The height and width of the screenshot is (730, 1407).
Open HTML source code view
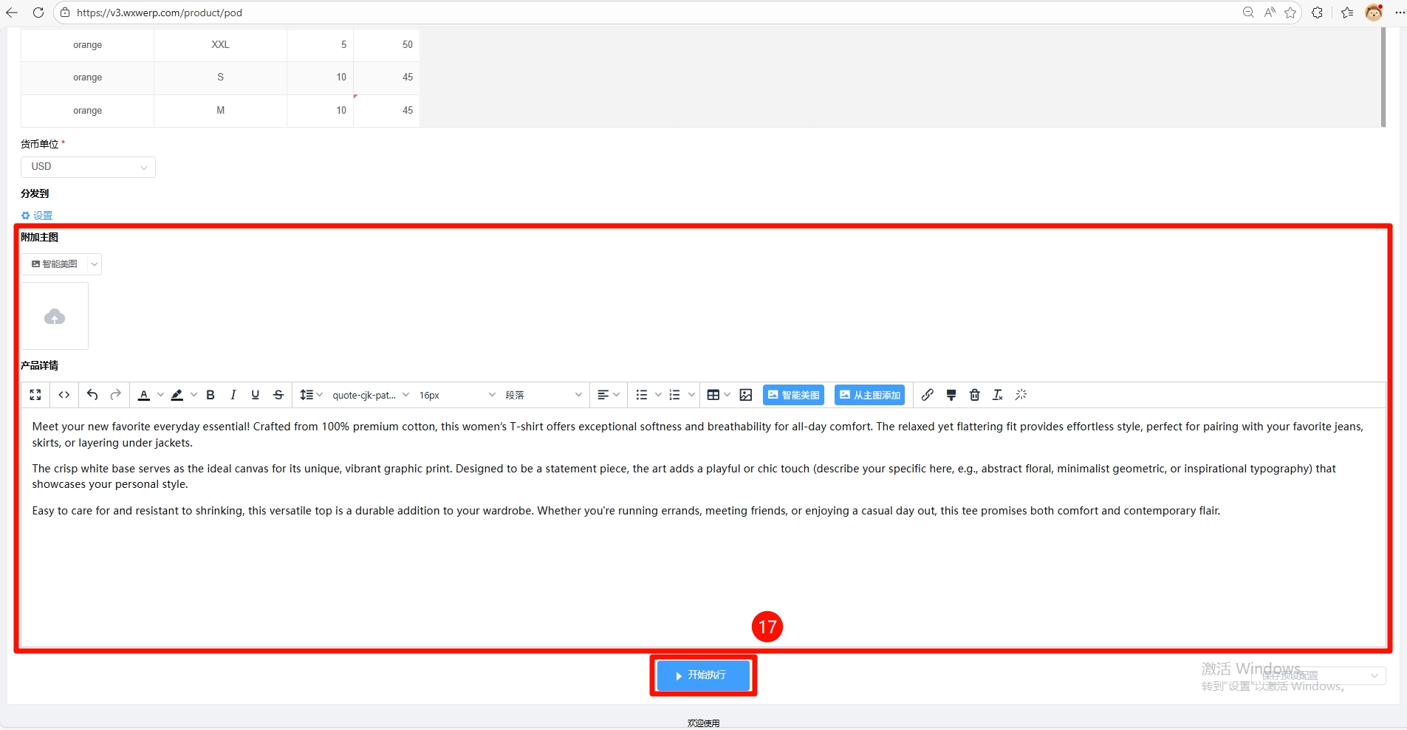(x=64, y=395)
